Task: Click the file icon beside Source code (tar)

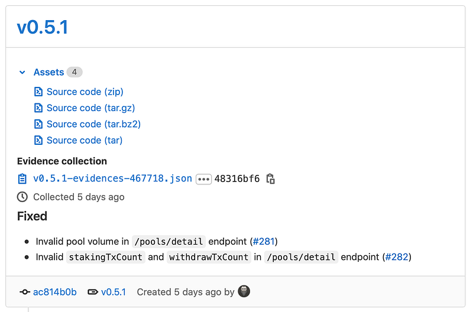Action: coord(38,140)
